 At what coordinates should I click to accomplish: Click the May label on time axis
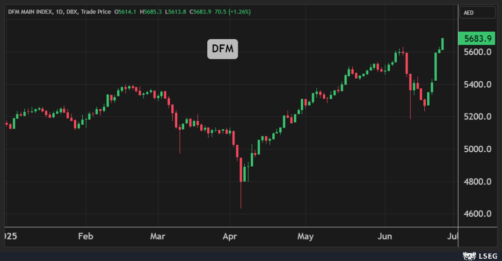[x=305, y=236]
